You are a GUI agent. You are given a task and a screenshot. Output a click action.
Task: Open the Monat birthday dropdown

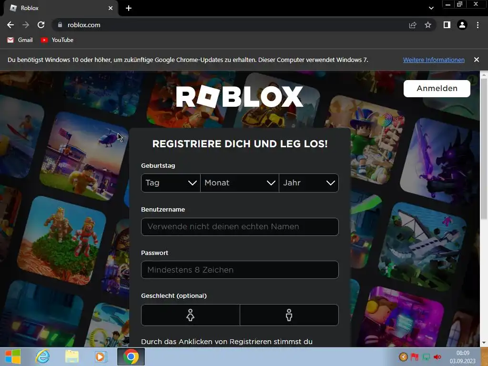[240, 183]
